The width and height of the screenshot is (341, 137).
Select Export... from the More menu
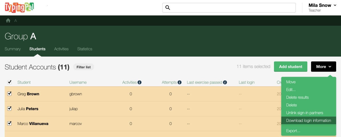pyautogui.click(x=293, y=131)
